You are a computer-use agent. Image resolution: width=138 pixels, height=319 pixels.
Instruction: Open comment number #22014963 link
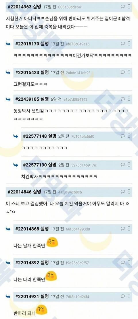click(20, 7)
